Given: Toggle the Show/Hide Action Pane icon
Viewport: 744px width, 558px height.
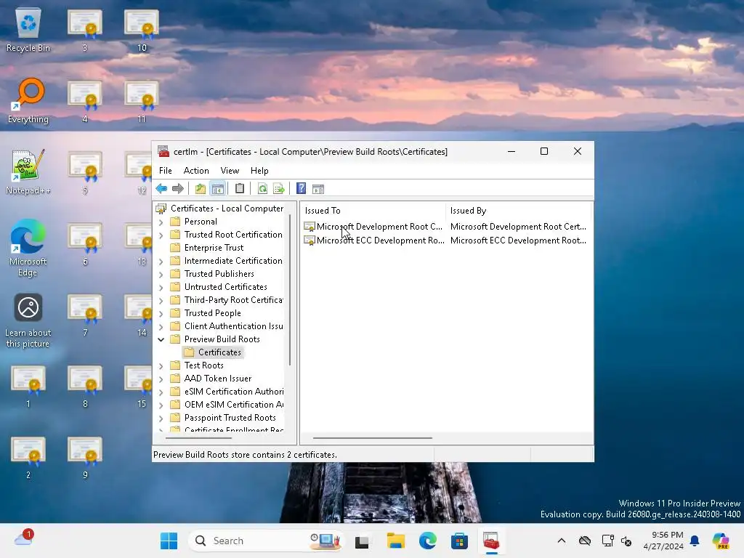Looking at the screenshot, I should click(x=318, y=189).
